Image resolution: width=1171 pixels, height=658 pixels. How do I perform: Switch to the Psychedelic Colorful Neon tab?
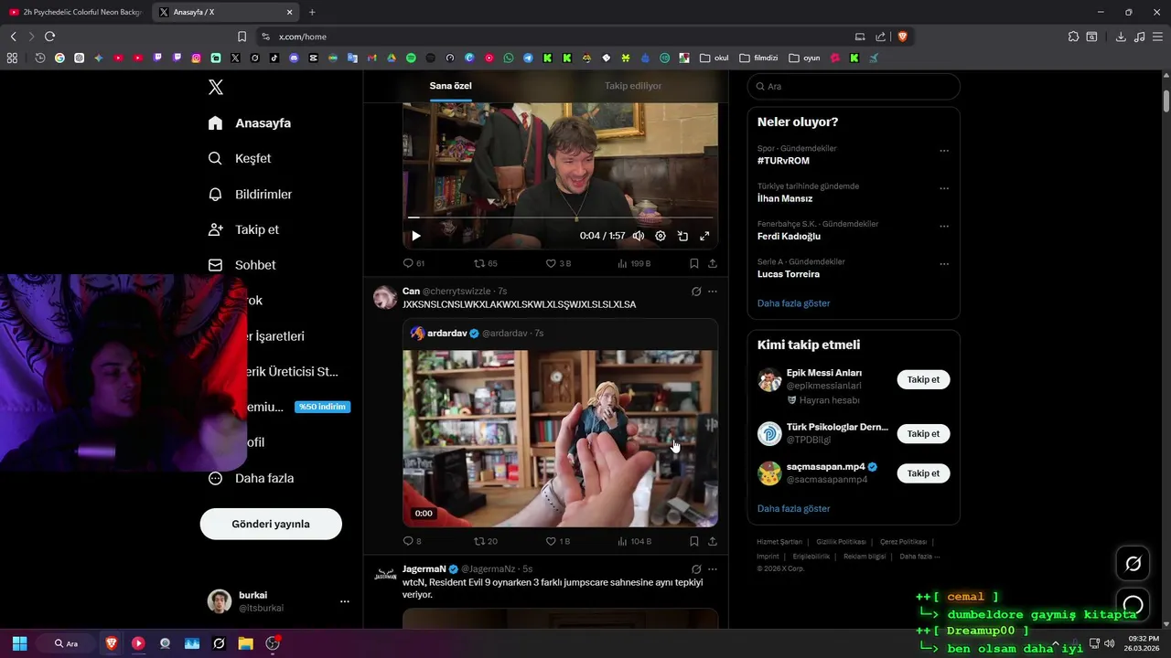75,12
